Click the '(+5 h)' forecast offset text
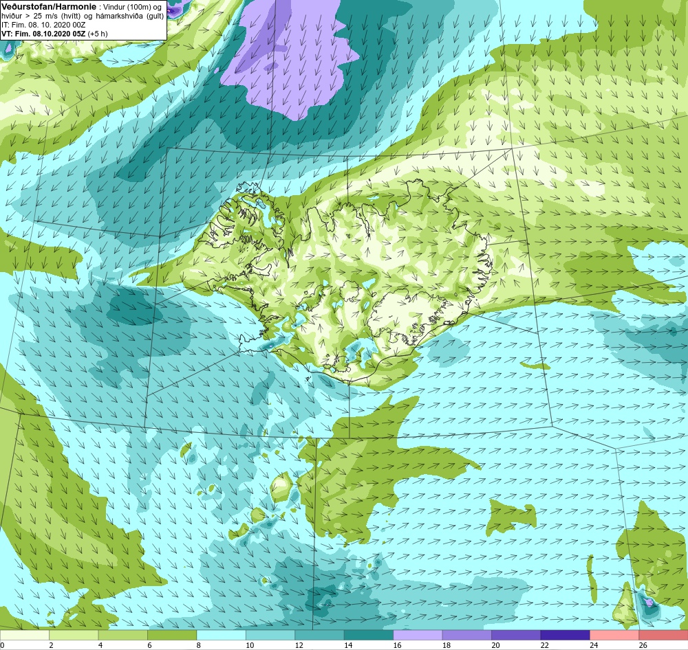The width and height of the screenshot is (688, 650). tap(98, 34)
